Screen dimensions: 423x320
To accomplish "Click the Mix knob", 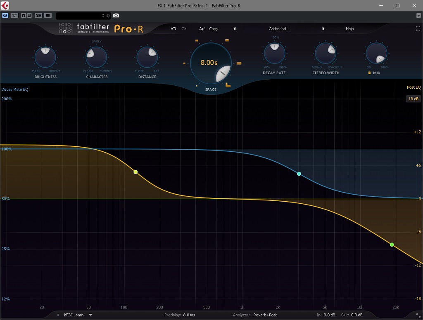I will coord(377,53).
